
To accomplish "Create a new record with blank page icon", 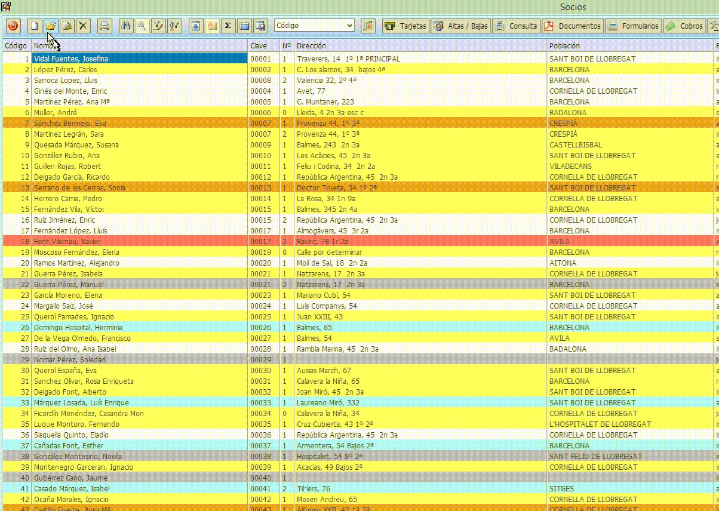I will (x=35, y=26).
